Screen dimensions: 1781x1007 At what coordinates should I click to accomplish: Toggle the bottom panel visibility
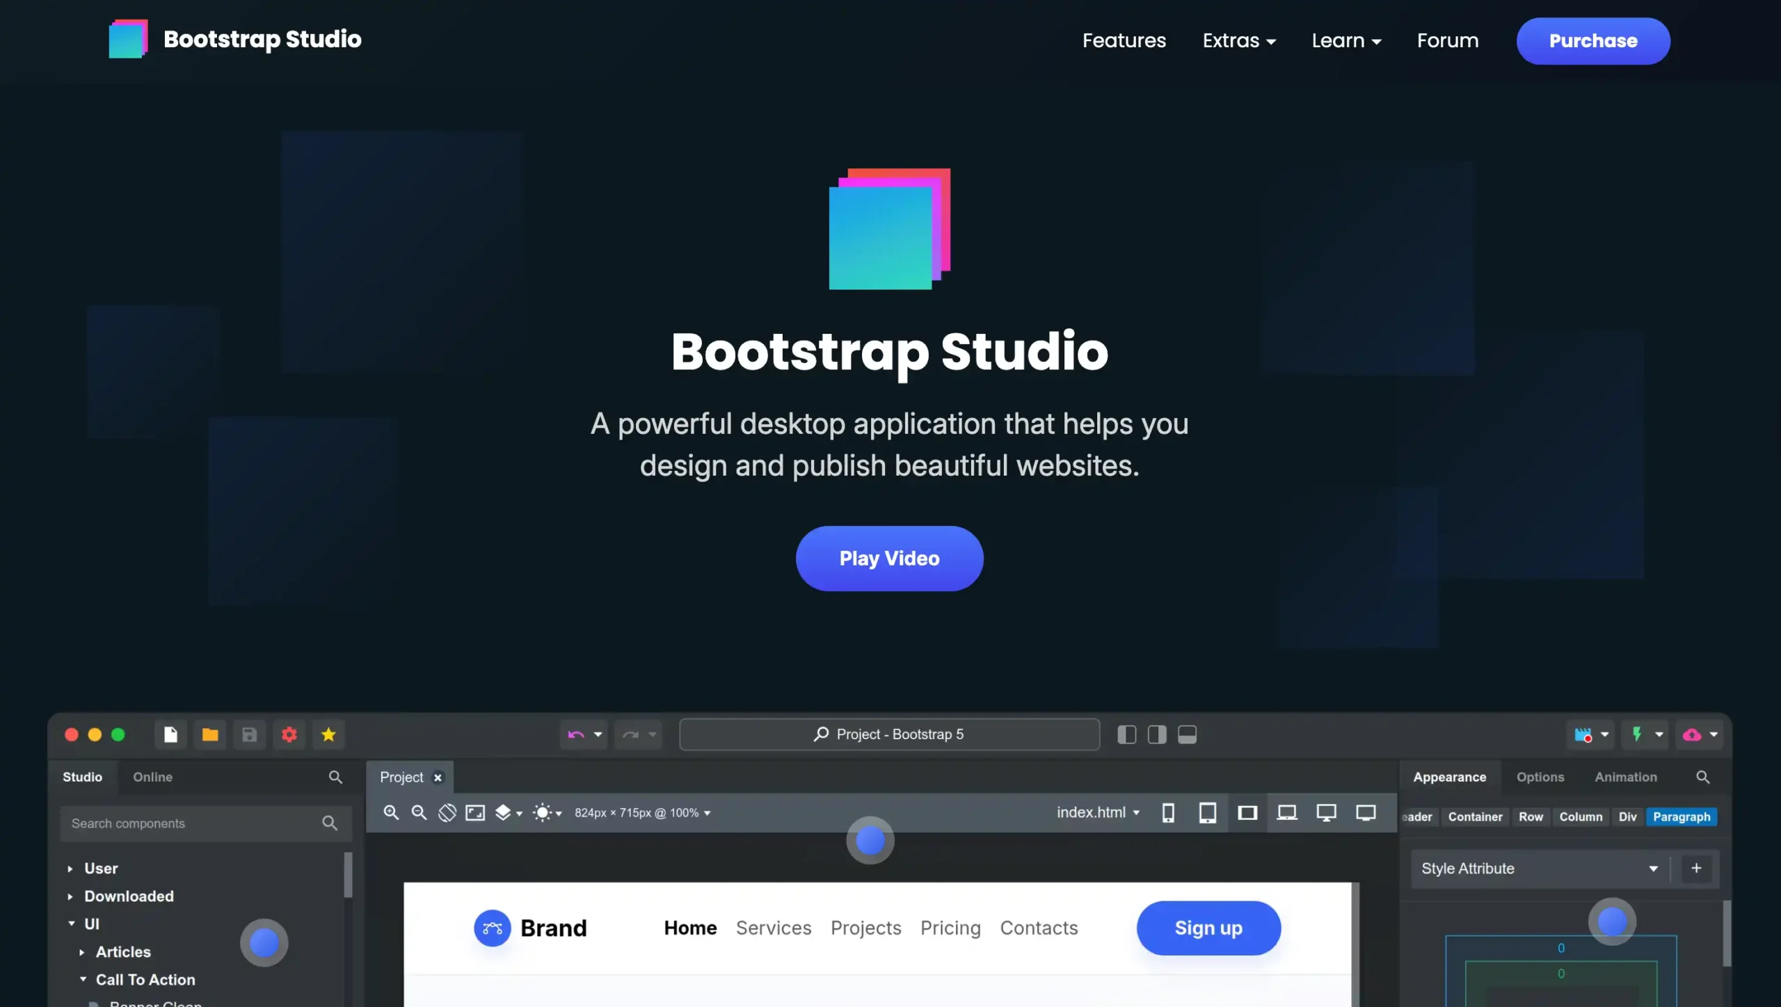(x=1187, y=734)
